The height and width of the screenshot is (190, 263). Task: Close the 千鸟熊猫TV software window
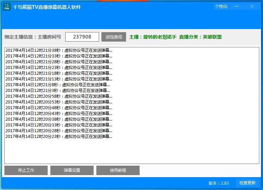point(252,6)
